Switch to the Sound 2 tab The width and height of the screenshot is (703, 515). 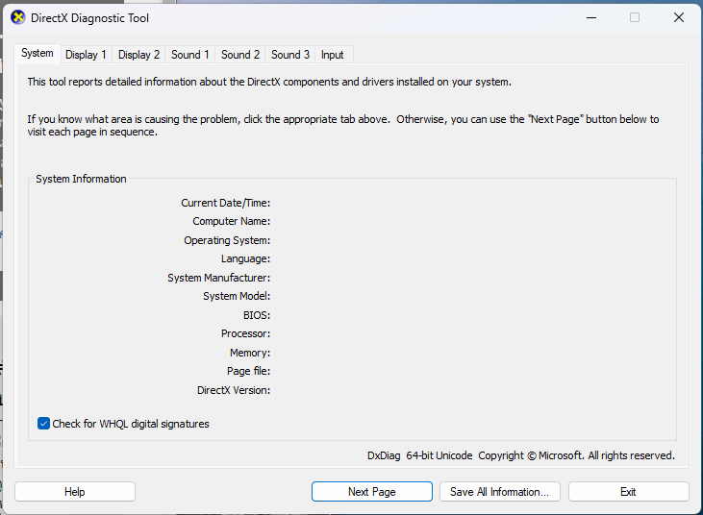pos(240,55)
